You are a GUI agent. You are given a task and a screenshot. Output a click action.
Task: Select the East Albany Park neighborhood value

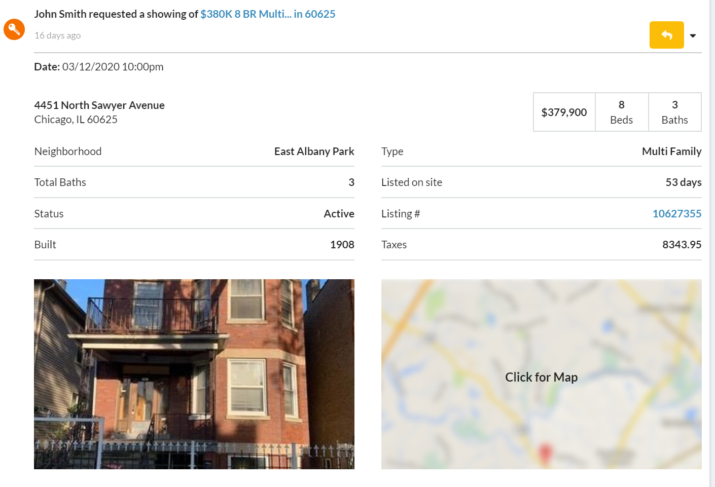(314, 152)
